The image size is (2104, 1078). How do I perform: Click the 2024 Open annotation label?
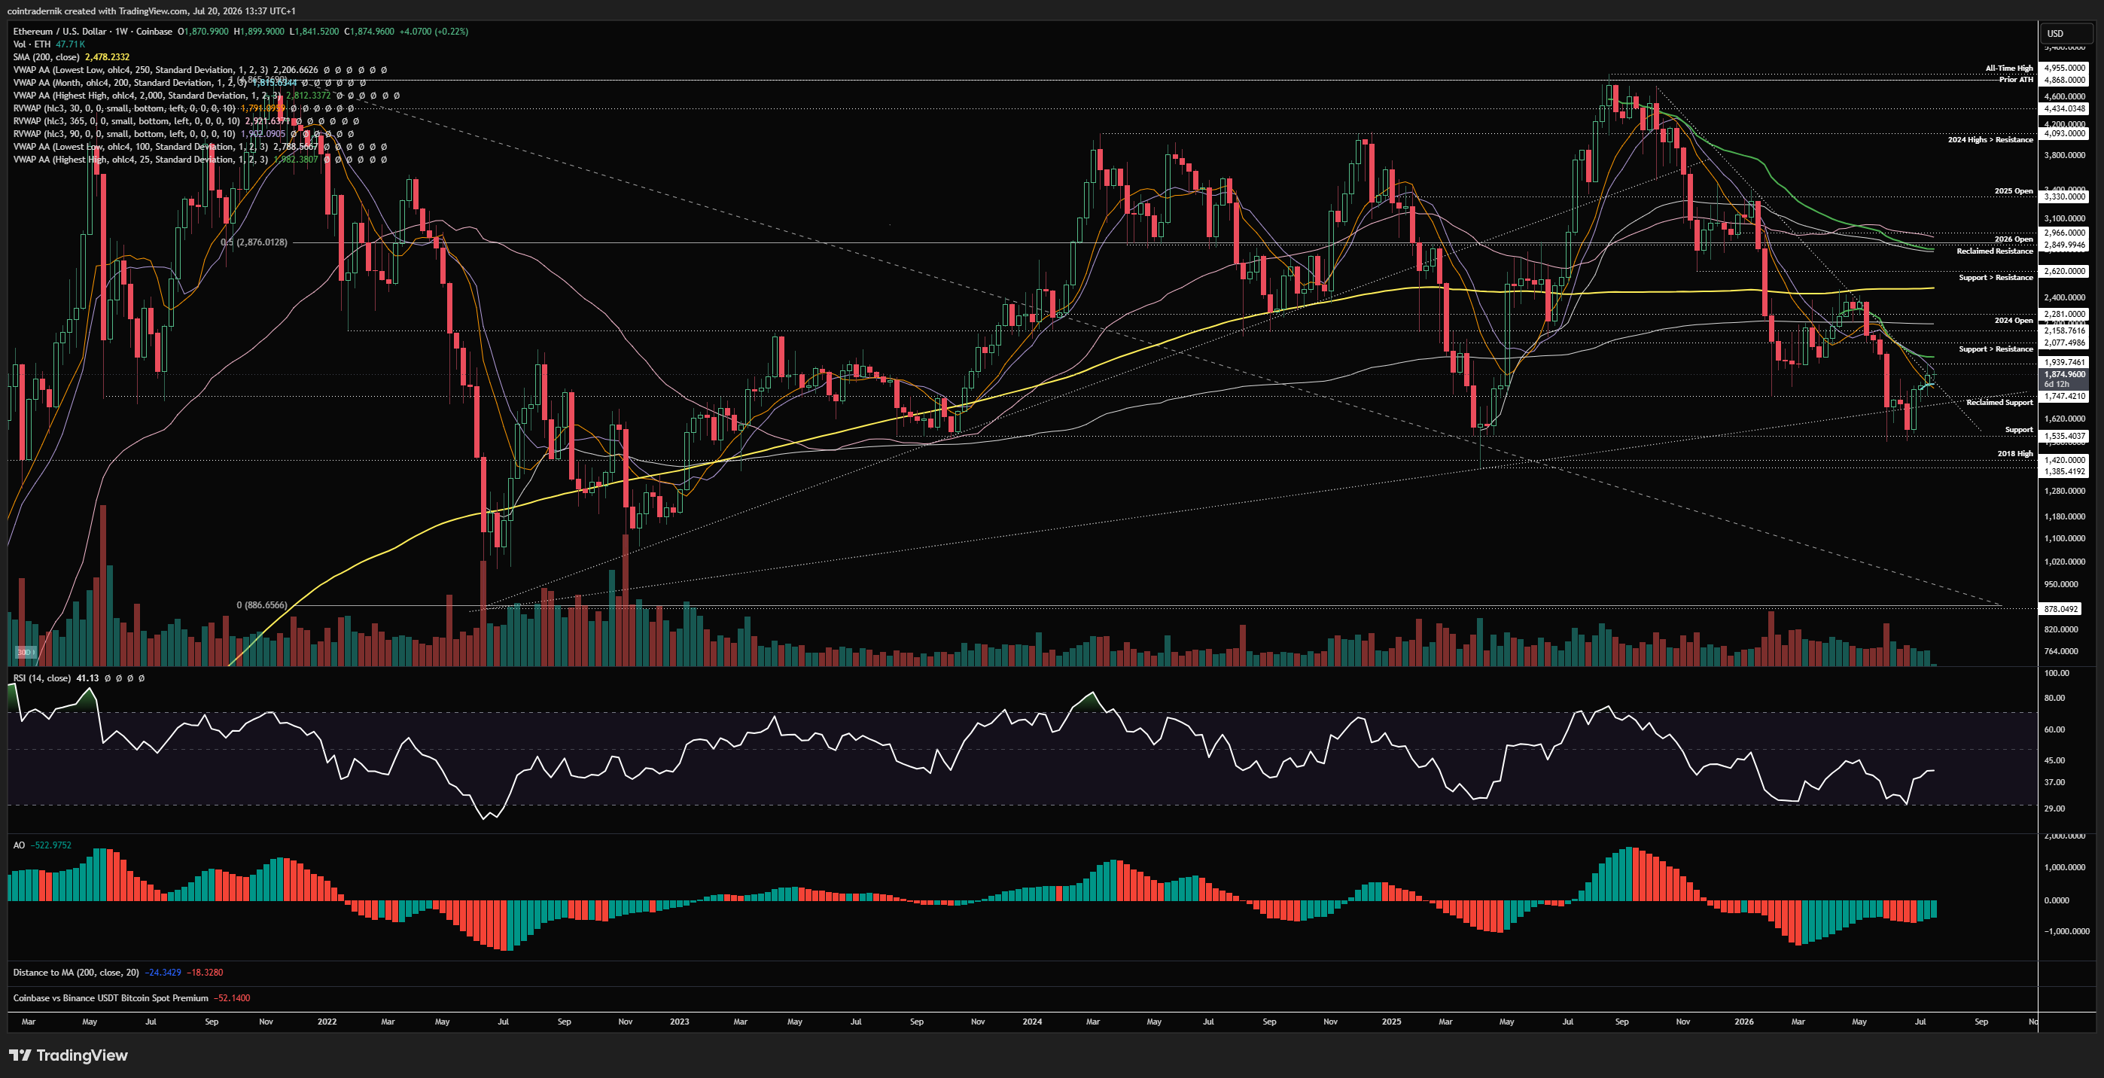2014,320
